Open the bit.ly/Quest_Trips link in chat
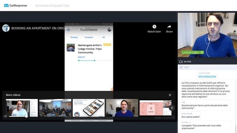This screenshot has width=237, height=133. coord(207,76)
